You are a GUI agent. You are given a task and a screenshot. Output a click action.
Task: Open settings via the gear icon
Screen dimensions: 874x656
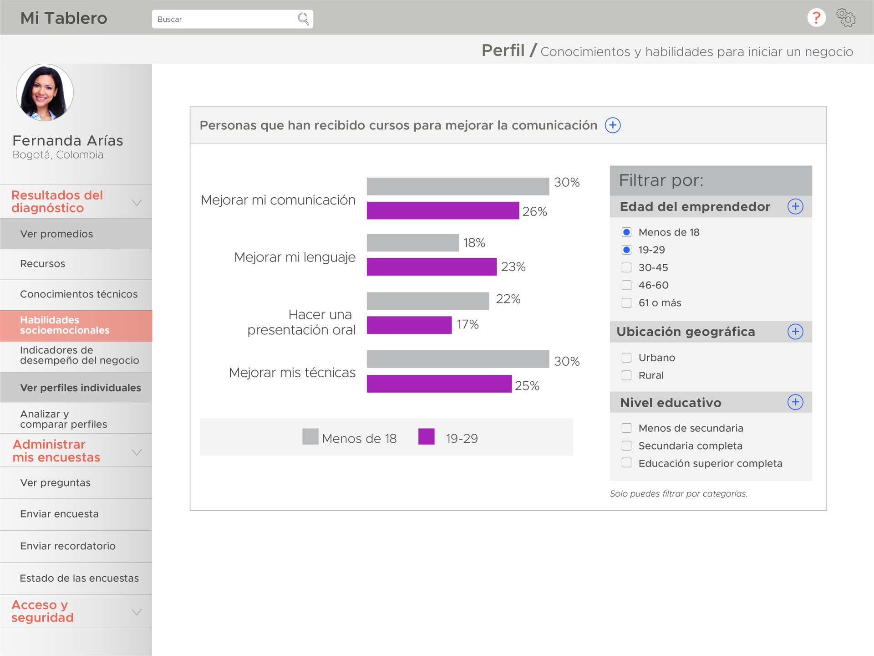click(x=846, y=18)
